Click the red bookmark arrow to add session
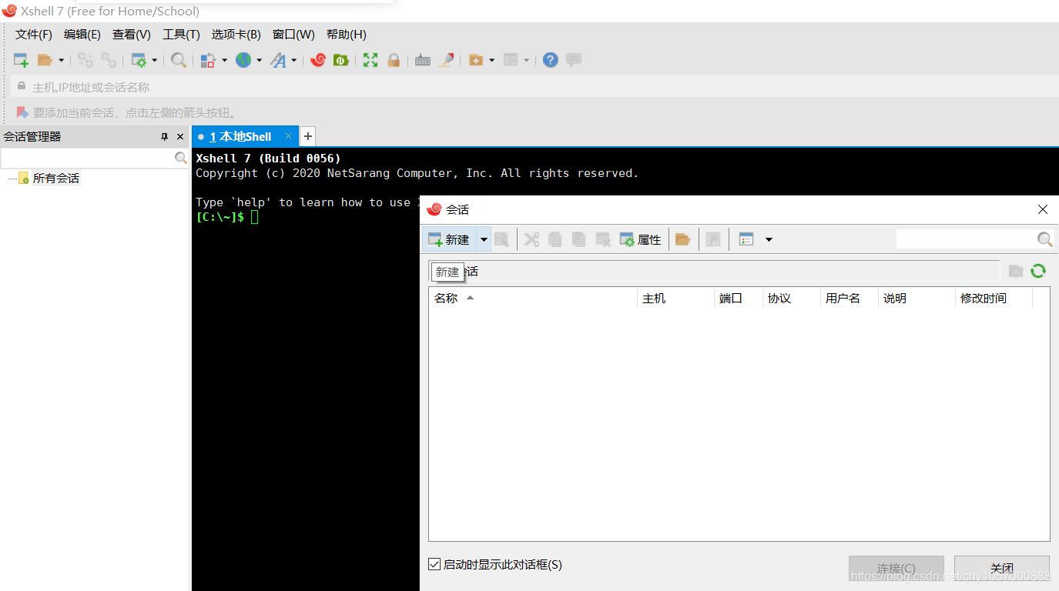 pos(22,112)
